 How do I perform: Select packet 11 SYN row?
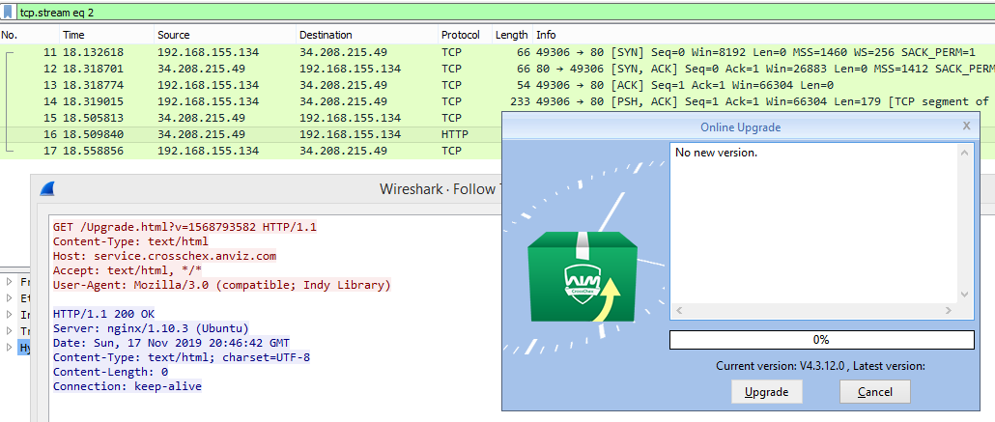tap(497, 52)
